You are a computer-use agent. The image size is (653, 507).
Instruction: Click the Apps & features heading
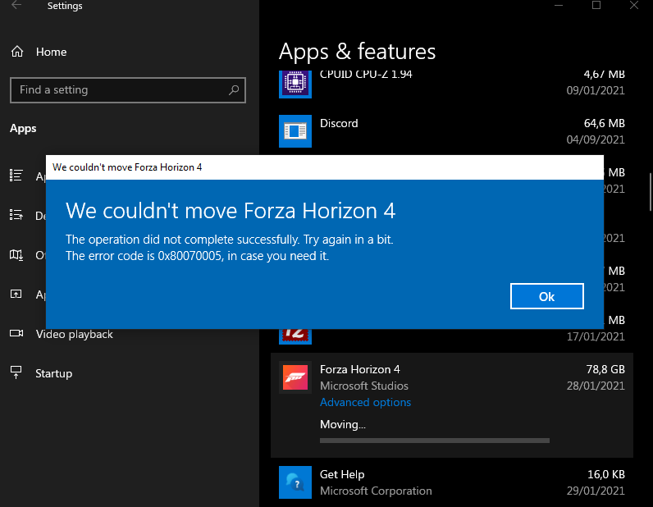pyautogui.click(x=358, y=52)
